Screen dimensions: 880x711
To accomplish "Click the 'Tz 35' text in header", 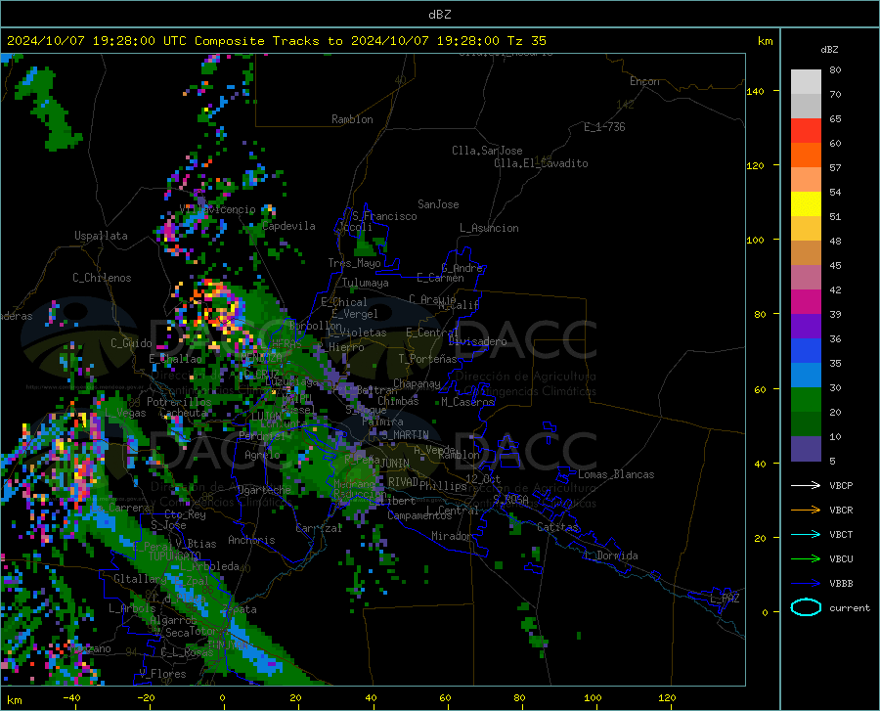I will [x=526, y=40].
